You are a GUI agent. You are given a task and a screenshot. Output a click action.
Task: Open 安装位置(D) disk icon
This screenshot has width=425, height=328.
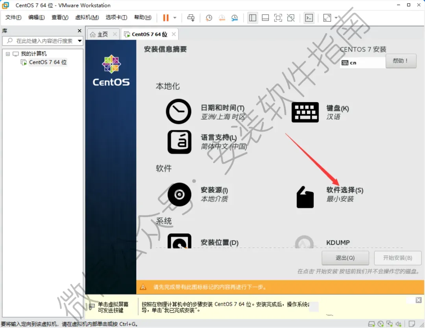pos(179,241)
